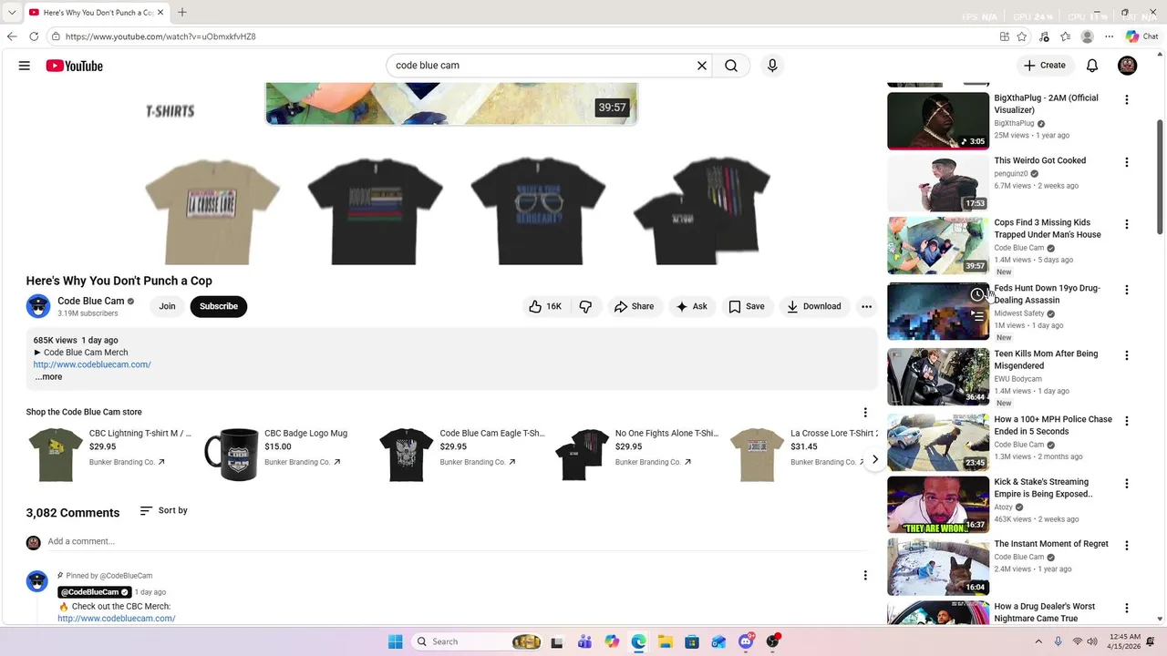Show hidden system tray icons
The image size is (1167, 656).
pyautogui.click(x=1038, y=641)
